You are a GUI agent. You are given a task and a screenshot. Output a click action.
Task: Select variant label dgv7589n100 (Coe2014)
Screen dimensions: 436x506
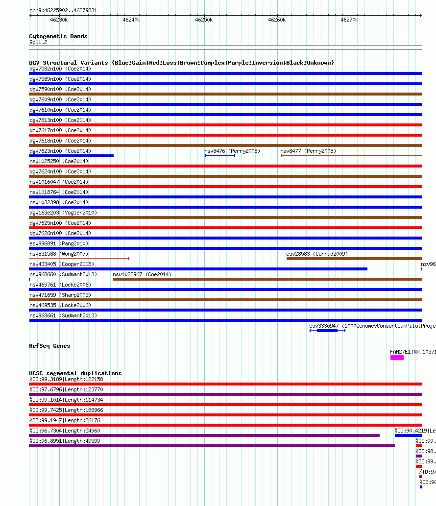point(60,79)
